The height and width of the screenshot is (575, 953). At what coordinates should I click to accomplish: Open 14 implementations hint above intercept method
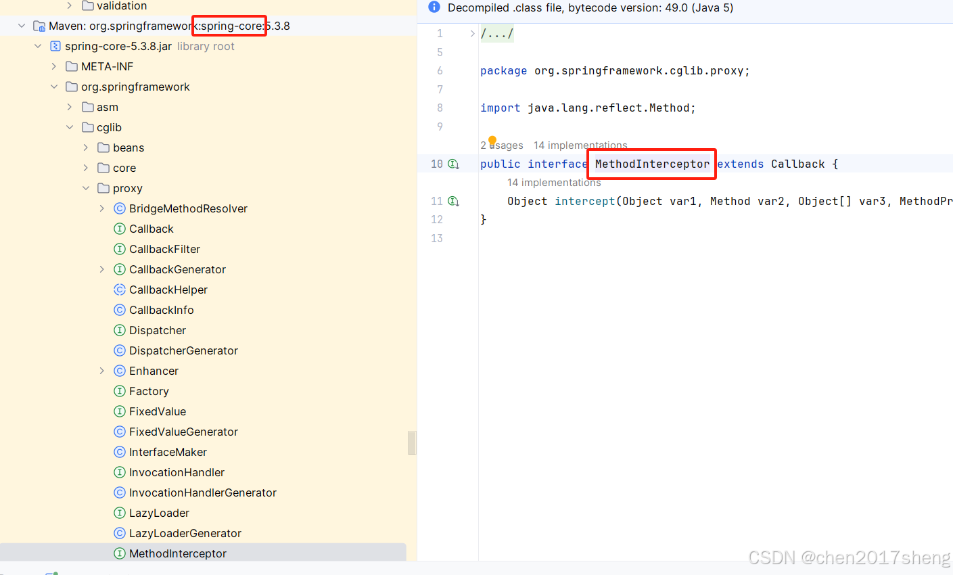pyautogui.click(x=554, y=183)
